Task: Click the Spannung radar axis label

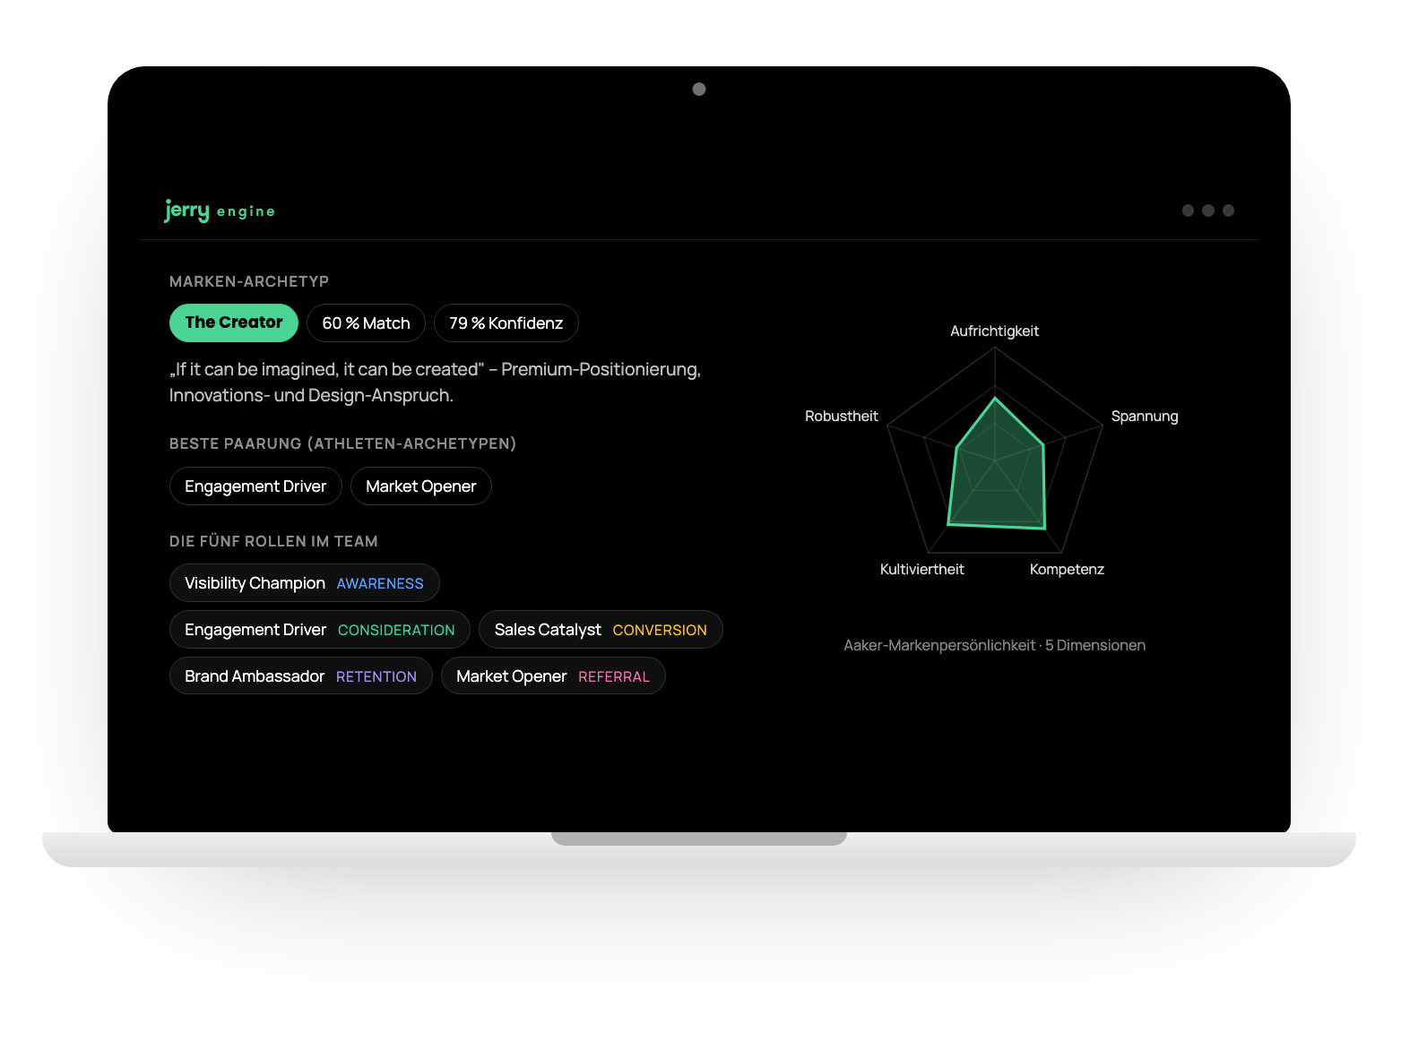Action: point(1145,417)
